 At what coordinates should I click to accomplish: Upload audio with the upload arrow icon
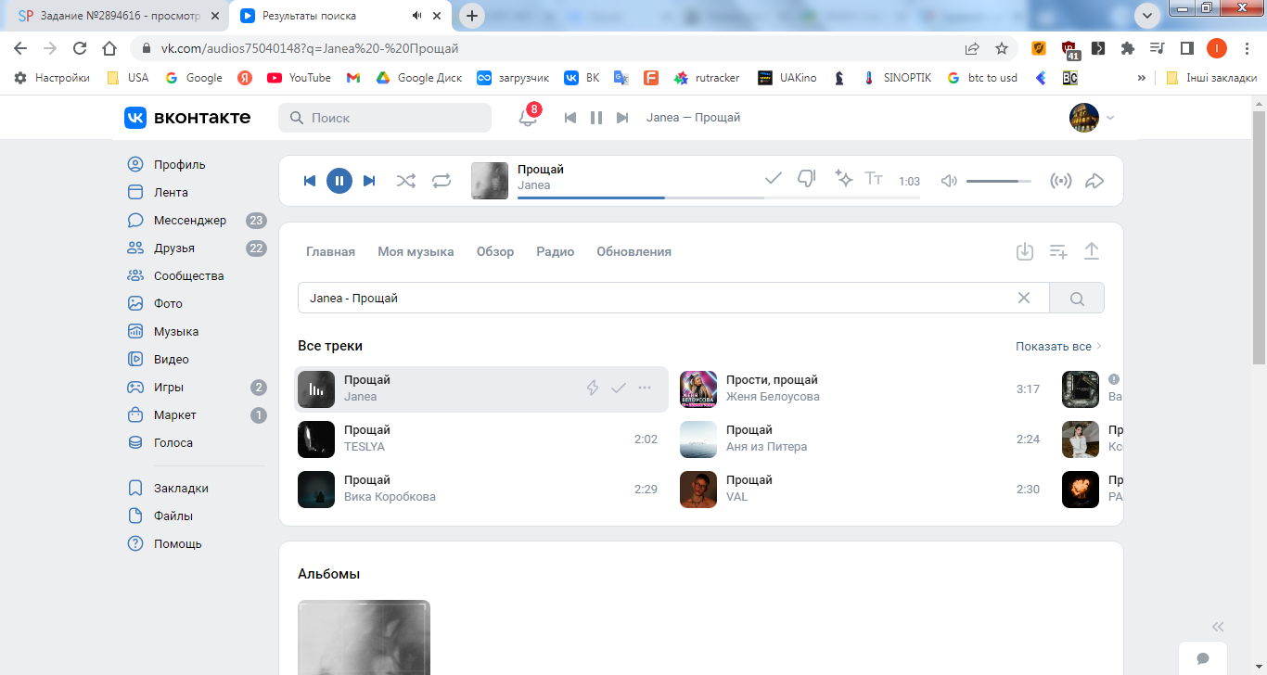coord(1092,251)
